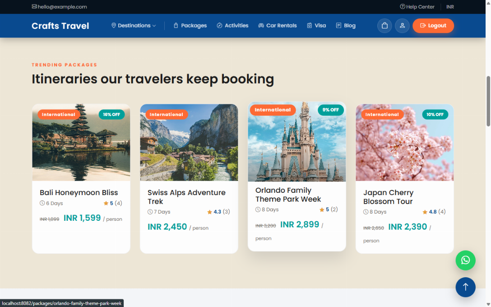Click struck-through INR 1,899 price
491x307 pixels.
click(x=50, y=219)
